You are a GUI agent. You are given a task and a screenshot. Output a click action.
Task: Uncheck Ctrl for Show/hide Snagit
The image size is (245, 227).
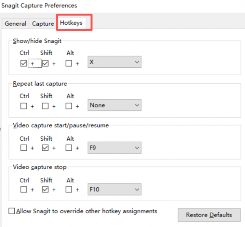[24, 63]
